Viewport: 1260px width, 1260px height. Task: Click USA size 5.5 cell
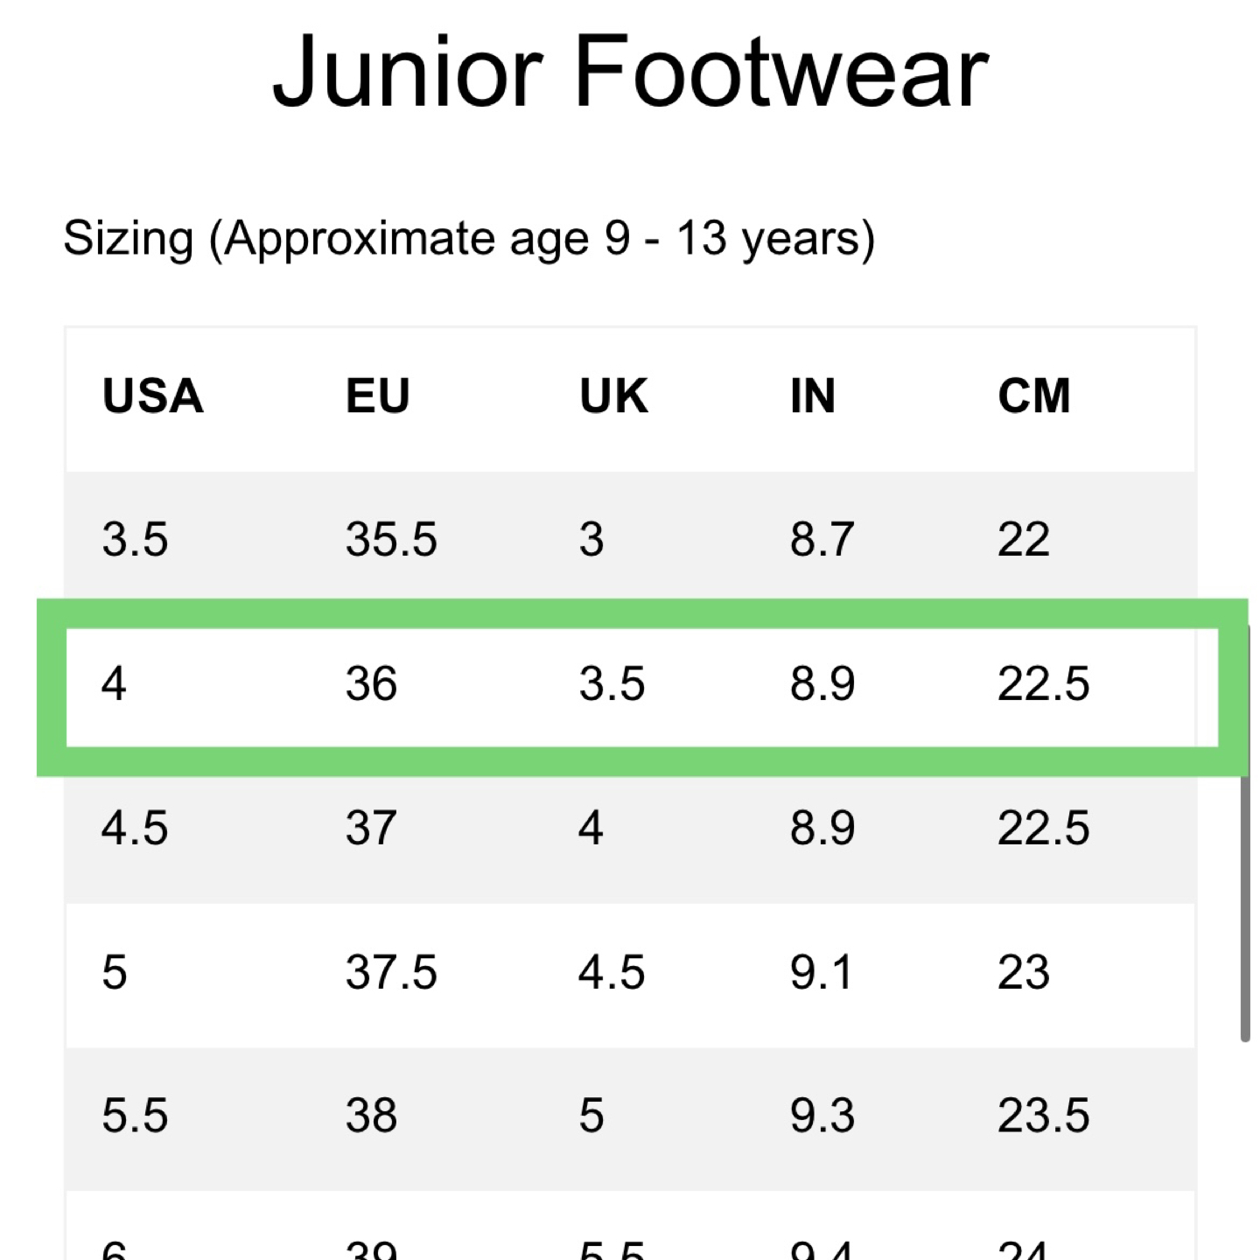[135, 1116]
